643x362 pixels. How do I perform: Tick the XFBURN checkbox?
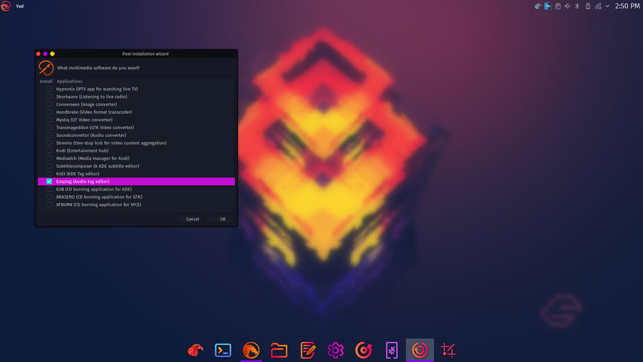point(49,205)
